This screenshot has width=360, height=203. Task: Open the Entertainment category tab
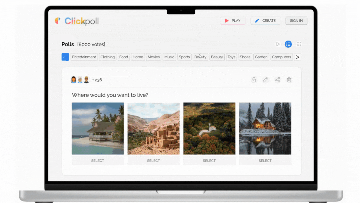[x=84, y=57]
